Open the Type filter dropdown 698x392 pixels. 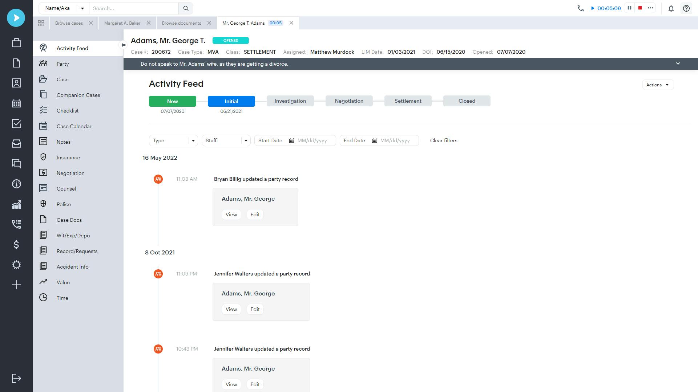193,140
